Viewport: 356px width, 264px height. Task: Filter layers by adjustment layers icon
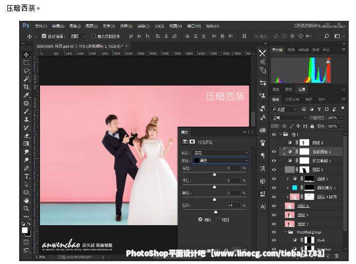pyautogui.click(x=311, y=109)
